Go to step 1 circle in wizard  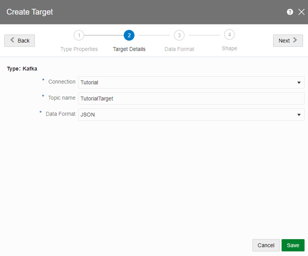[79, 36]
